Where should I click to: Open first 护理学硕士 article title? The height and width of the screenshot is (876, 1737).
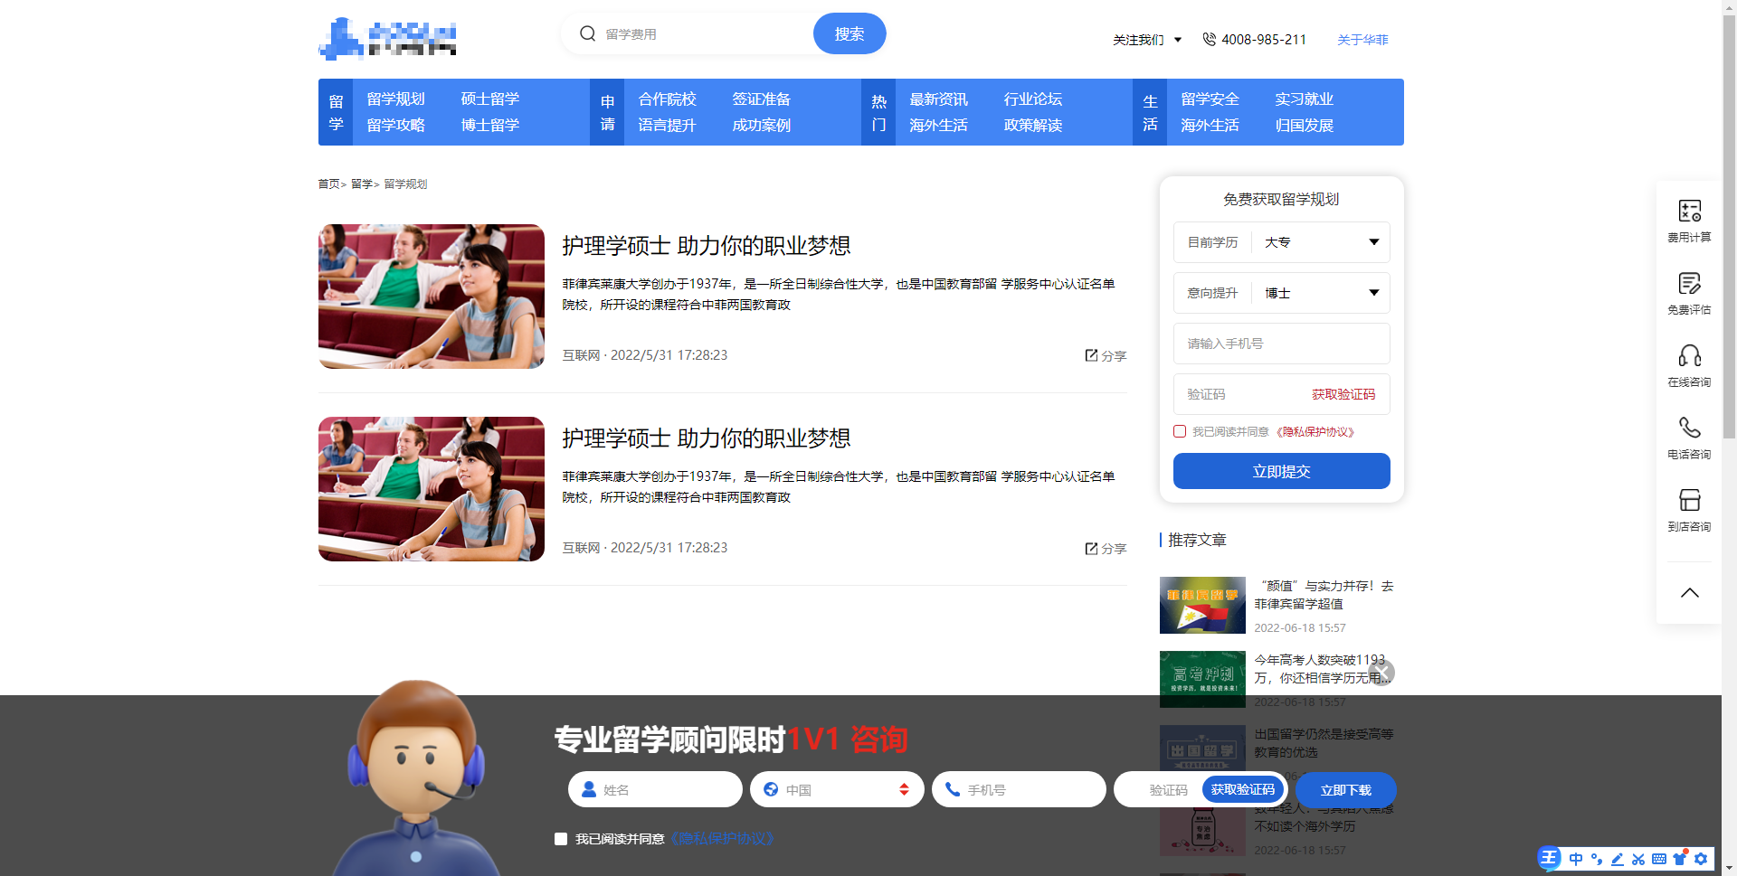click(707, 246)
